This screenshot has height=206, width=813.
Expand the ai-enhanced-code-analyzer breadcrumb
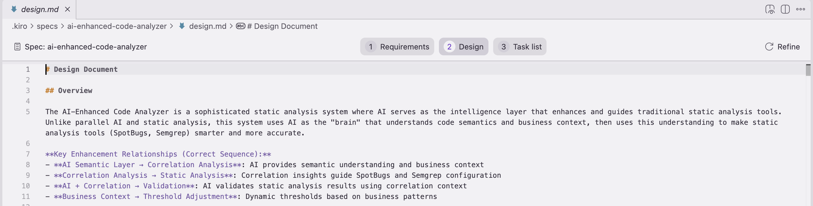coord(117,26)
